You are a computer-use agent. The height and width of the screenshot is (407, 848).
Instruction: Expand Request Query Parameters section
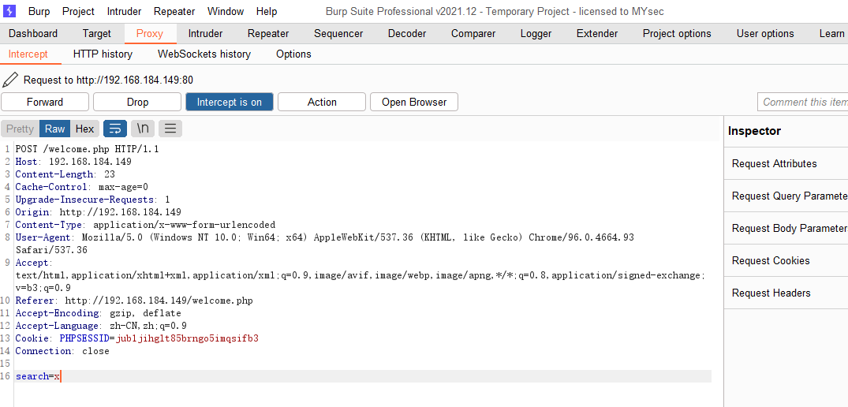[x=786, y=196]
